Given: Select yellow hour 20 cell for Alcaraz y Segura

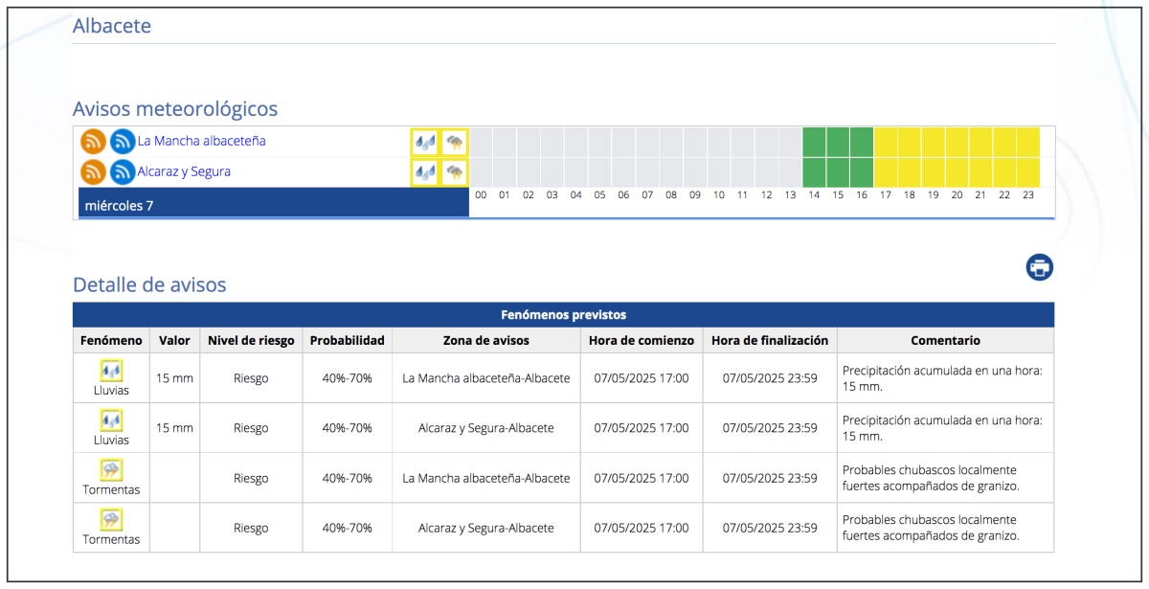Looking at the screenshot, I should point(957,172).
